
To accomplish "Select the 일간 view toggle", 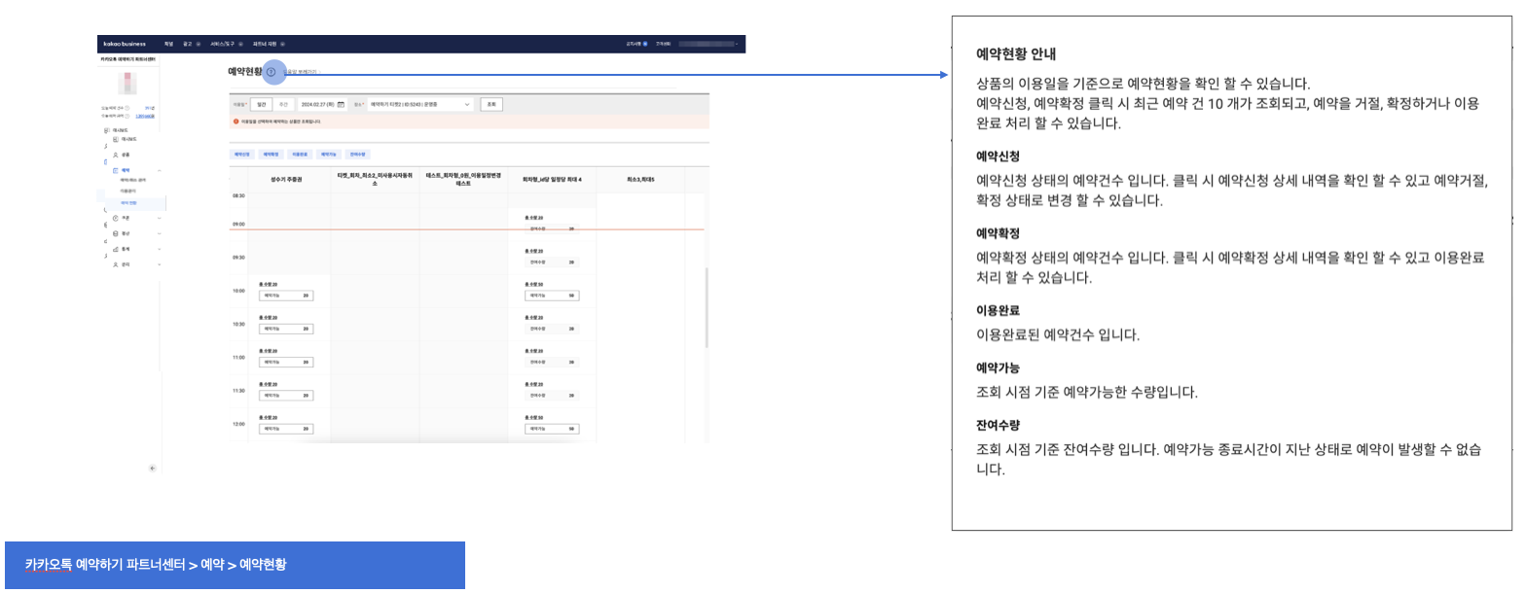I will point(262,103).
